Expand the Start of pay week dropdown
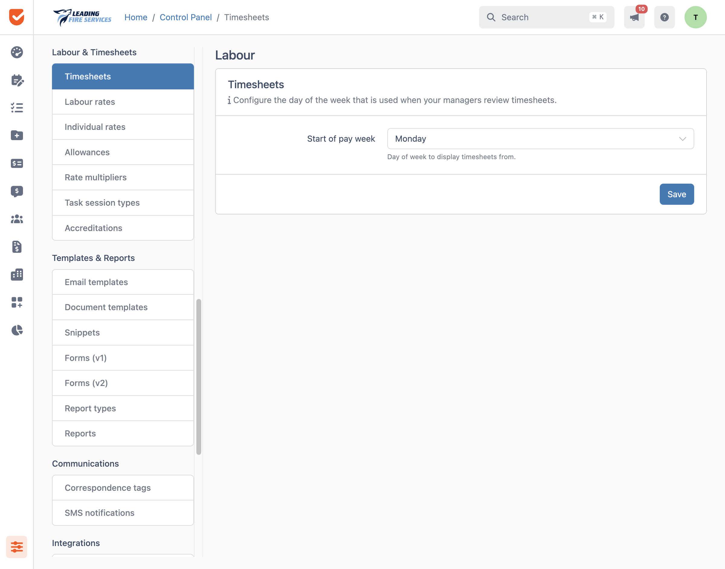Viewport: 725px width, 569px height. [x=540, y=139]
